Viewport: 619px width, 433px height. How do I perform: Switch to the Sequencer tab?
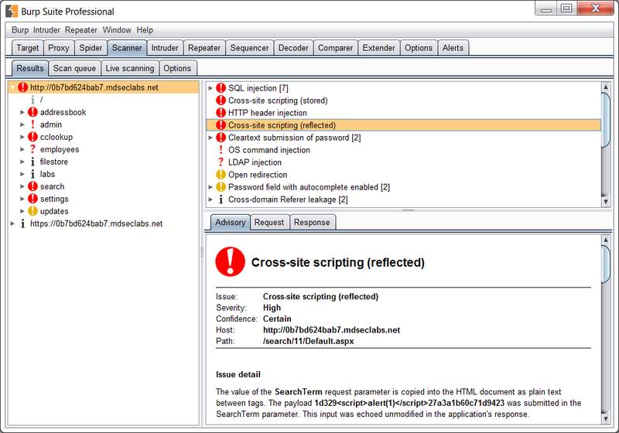click(x=249, y=48)
